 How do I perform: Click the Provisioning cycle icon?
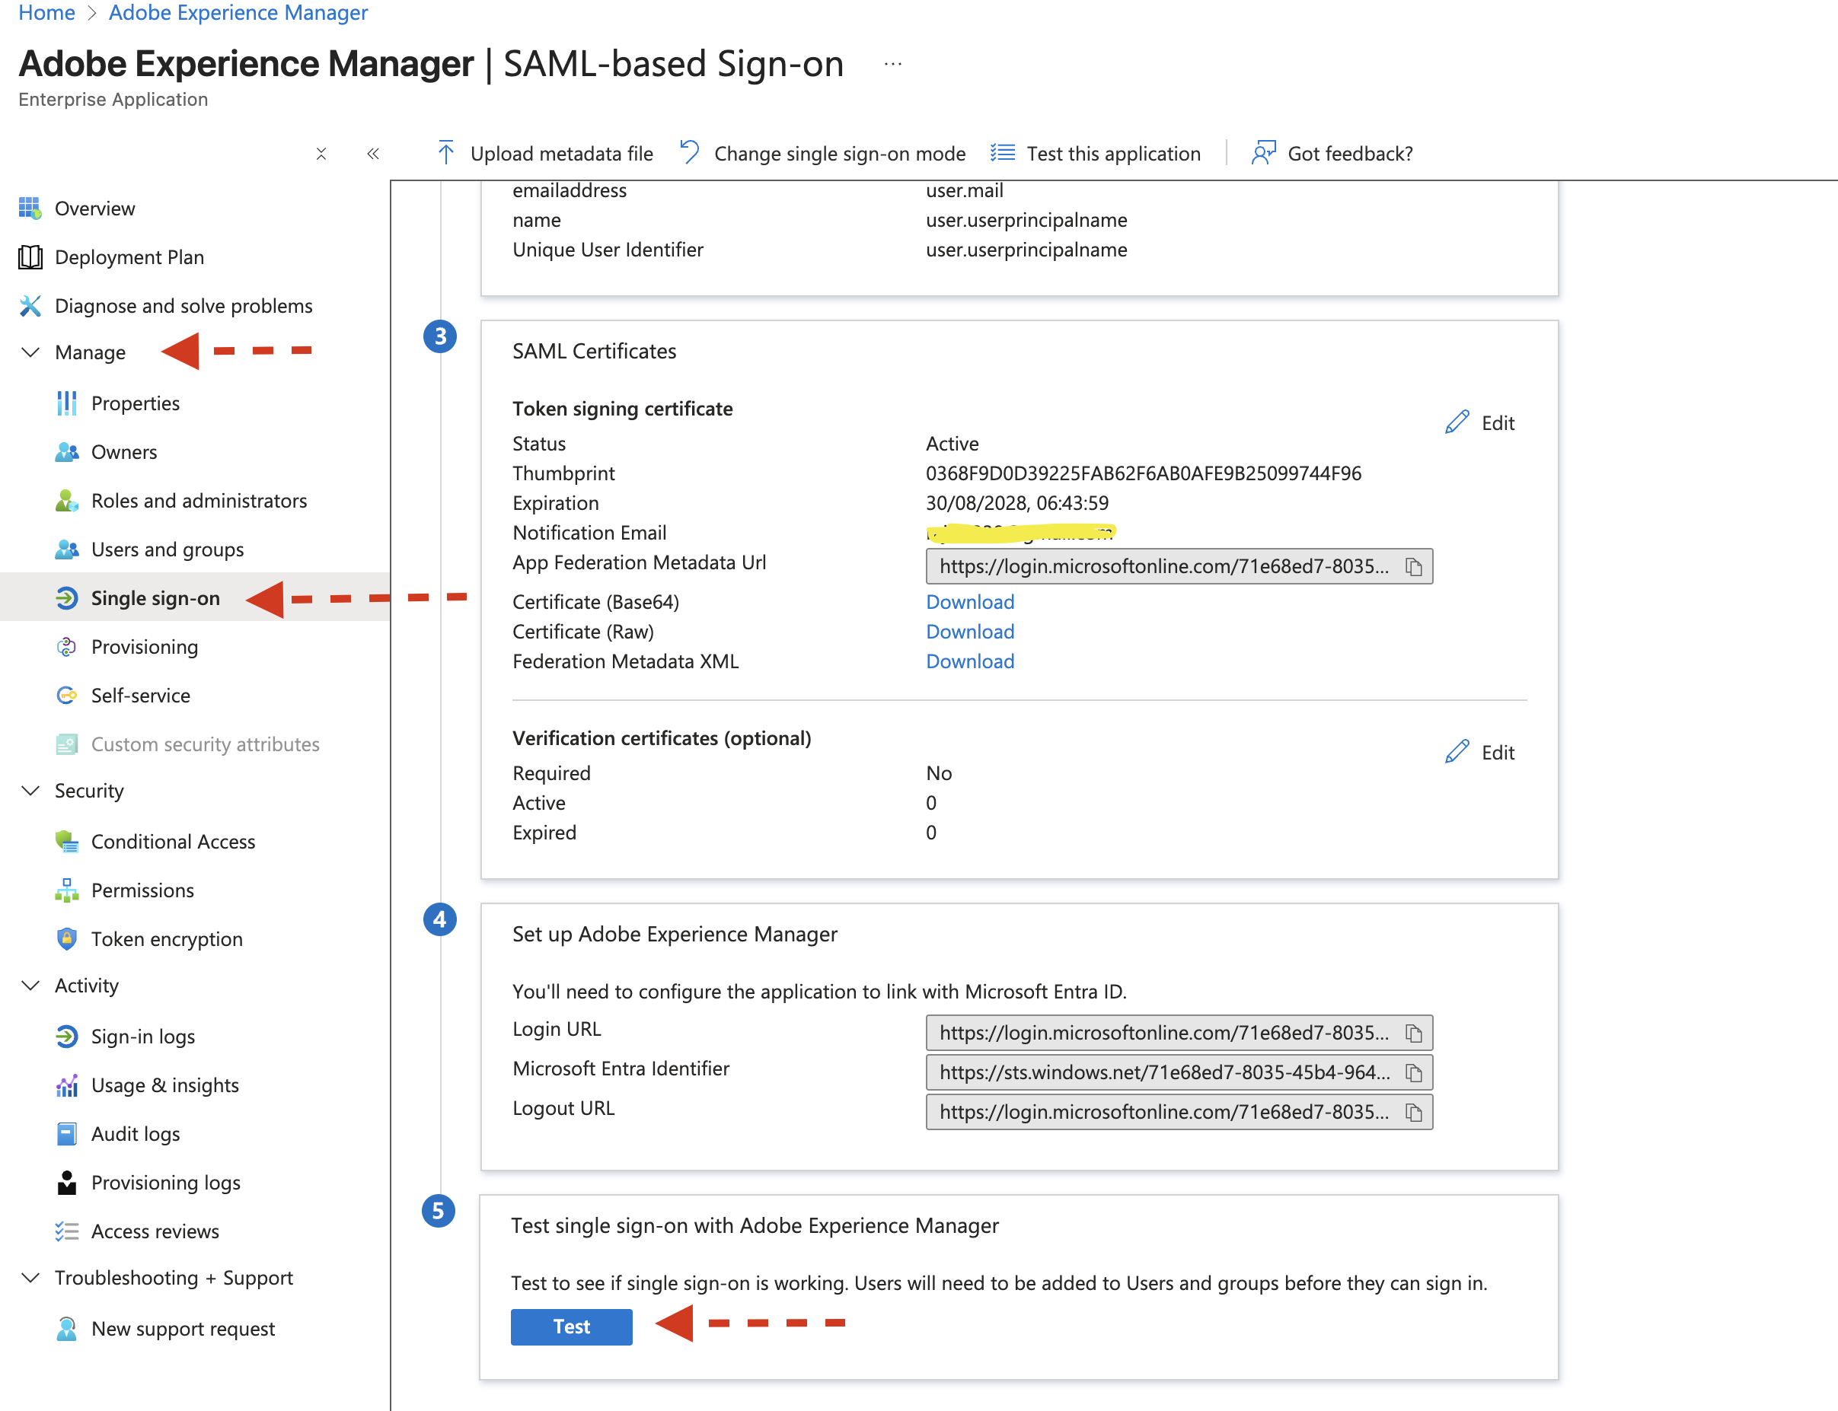pyautogui.click(x=66, y=647)
